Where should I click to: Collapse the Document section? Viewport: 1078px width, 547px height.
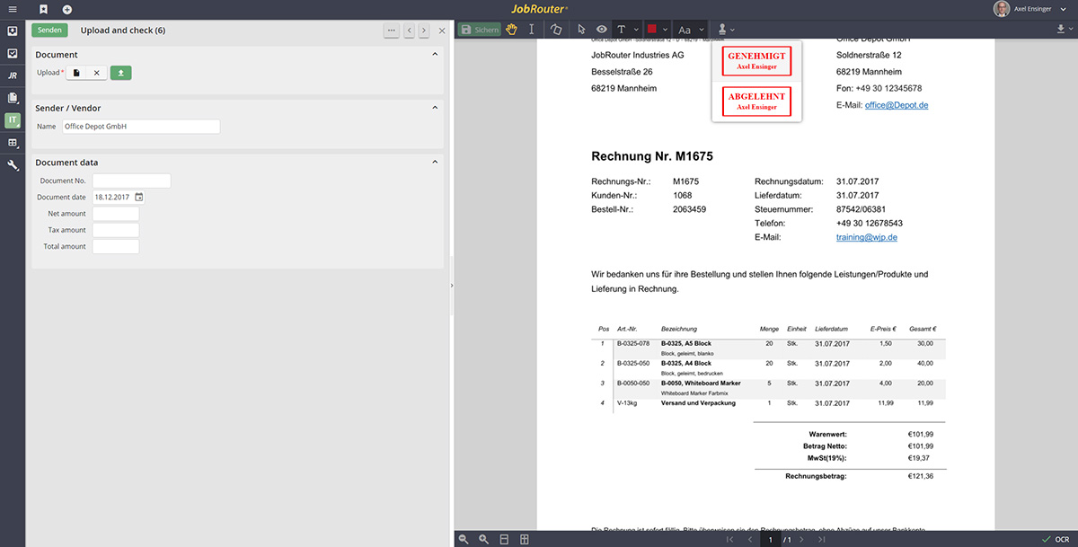tap(436, 55)
